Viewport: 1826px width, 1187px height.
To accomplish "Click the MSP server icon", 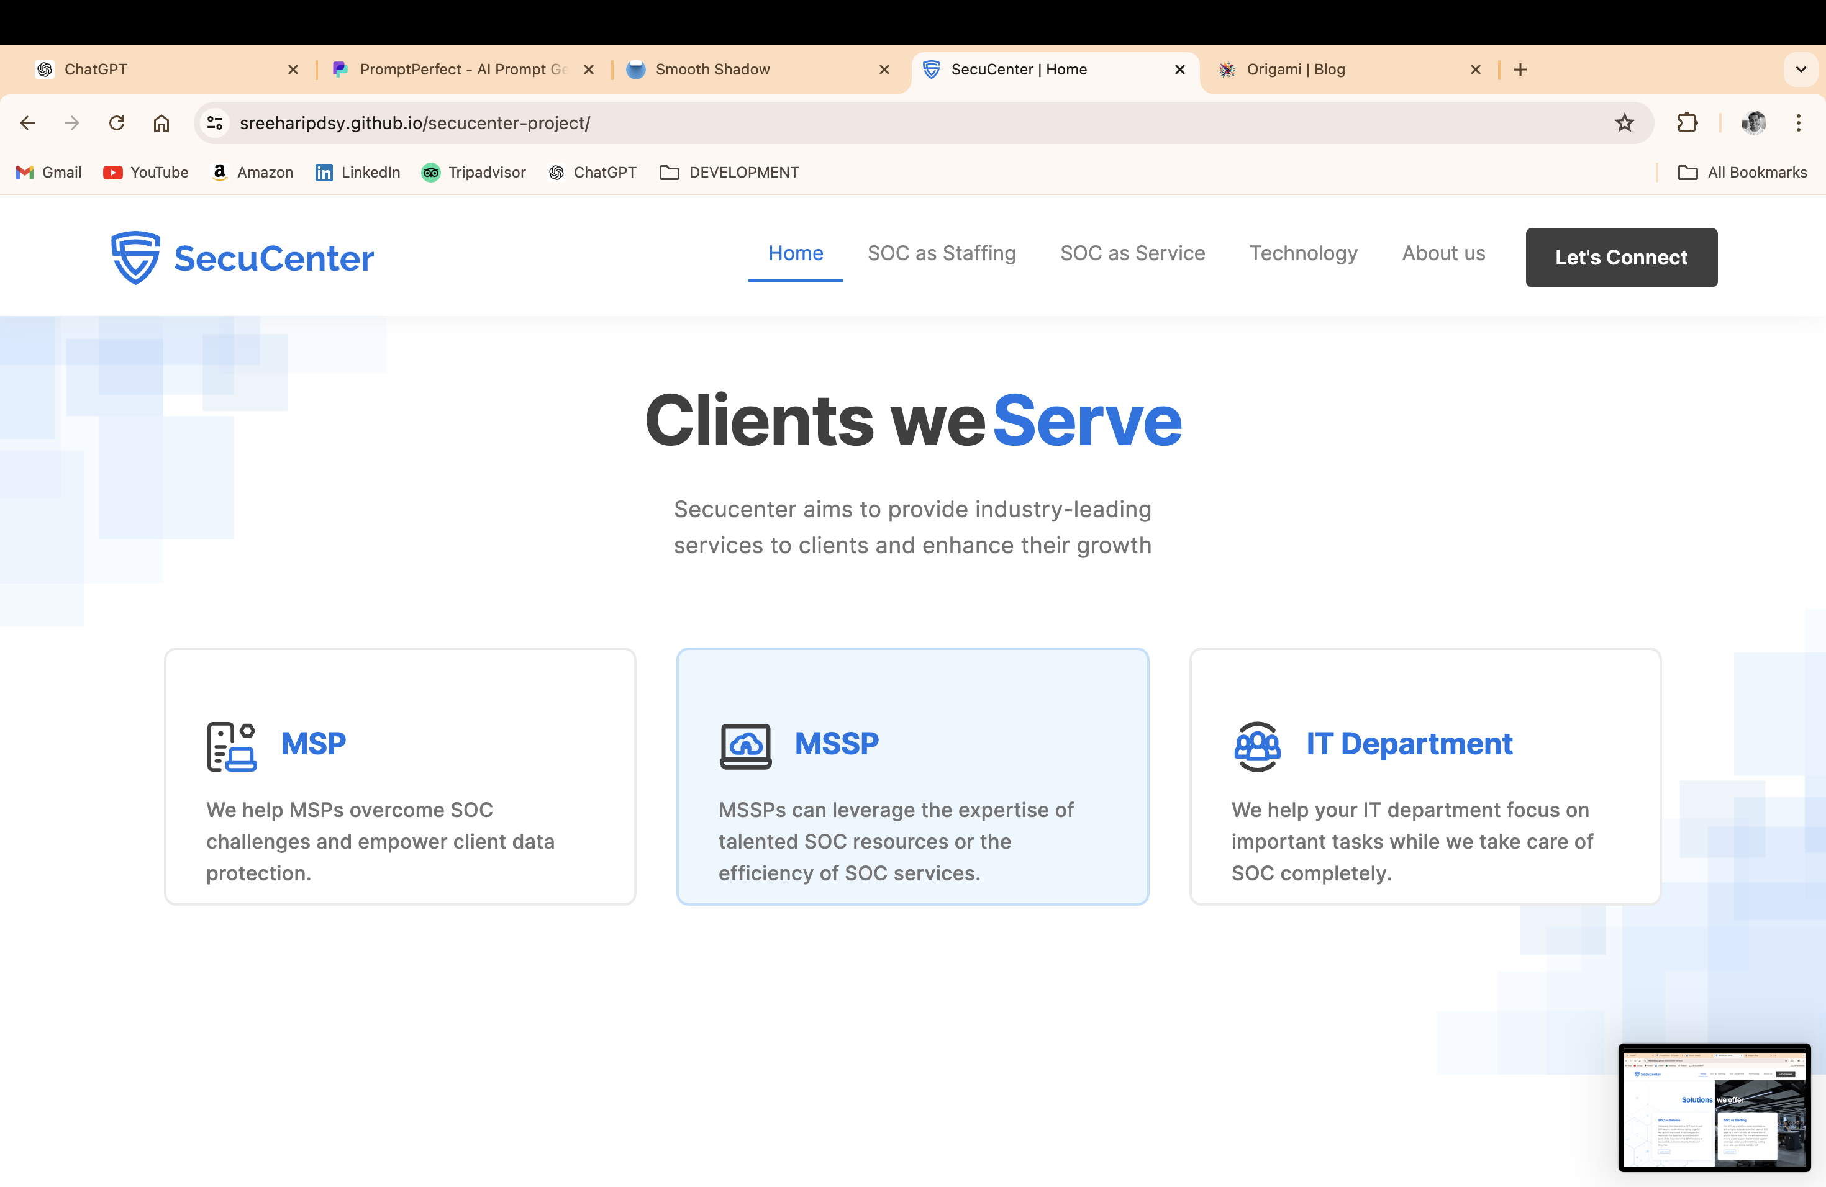I will (x=231, y=746).
